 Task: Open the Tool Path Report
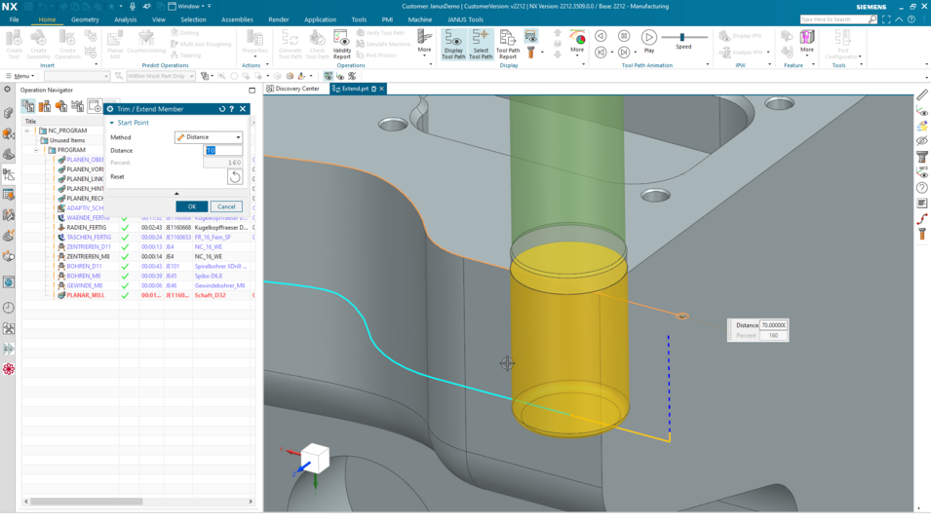(x=508, y=44)
